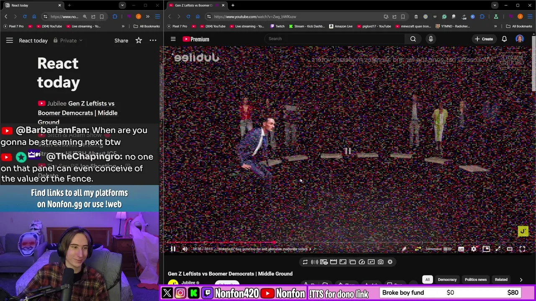Open YouTube notifications bell
Screen dimensions: 536x301
point(504,39)
